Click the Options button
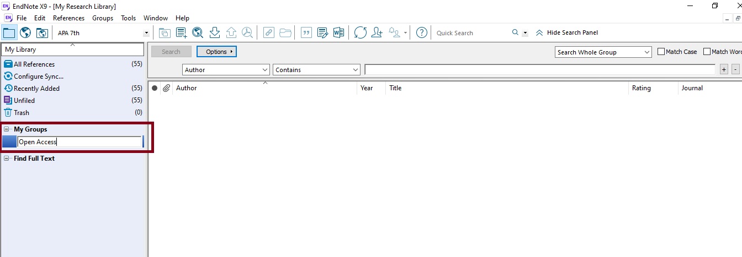This screenshot has width=742, height=257. tap(216, 52)
